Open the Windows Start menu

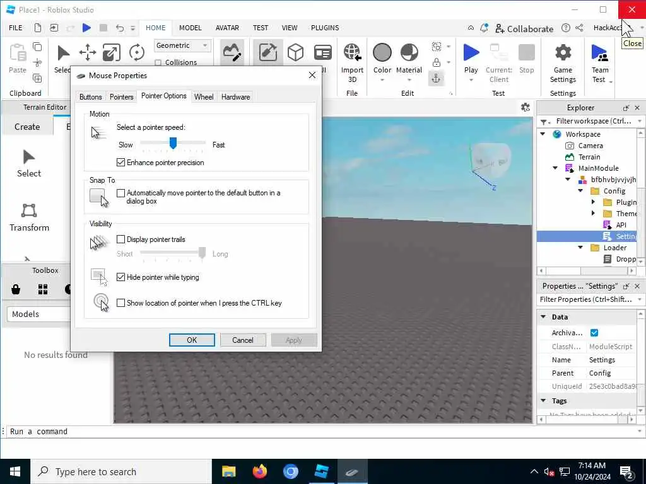click(15, 471)
